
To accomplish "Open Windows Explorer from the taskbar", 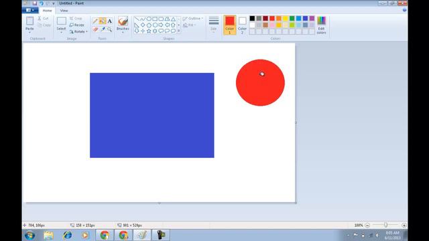I will (x=48, y=235).
